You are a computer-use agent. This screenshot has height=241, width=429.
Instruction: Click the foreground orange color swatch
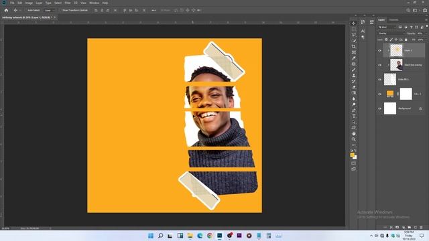click(352, 155)
